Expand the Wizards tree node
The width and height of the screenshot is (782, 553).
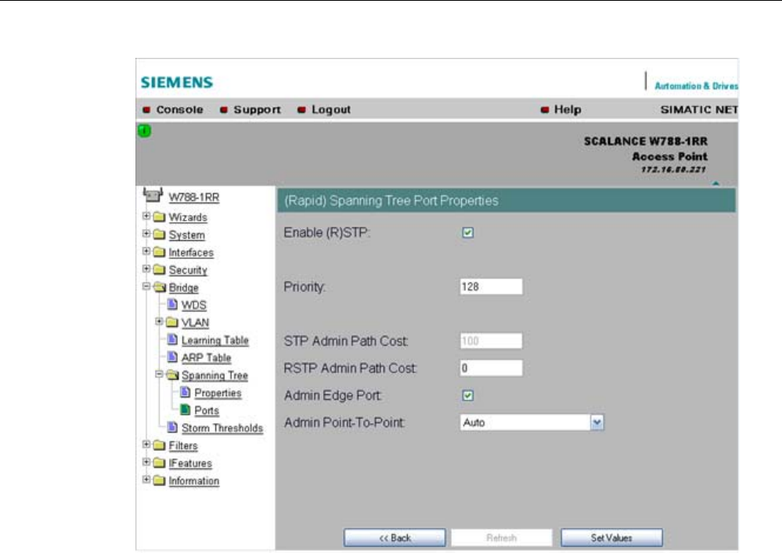tap(146, 216)
